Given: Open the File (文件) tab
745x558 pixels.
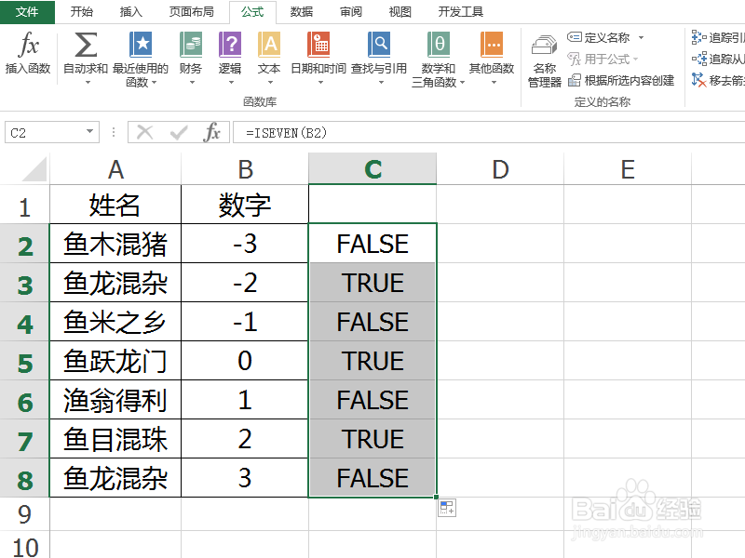Looking at the screenshot, I should tap(27, 12).
